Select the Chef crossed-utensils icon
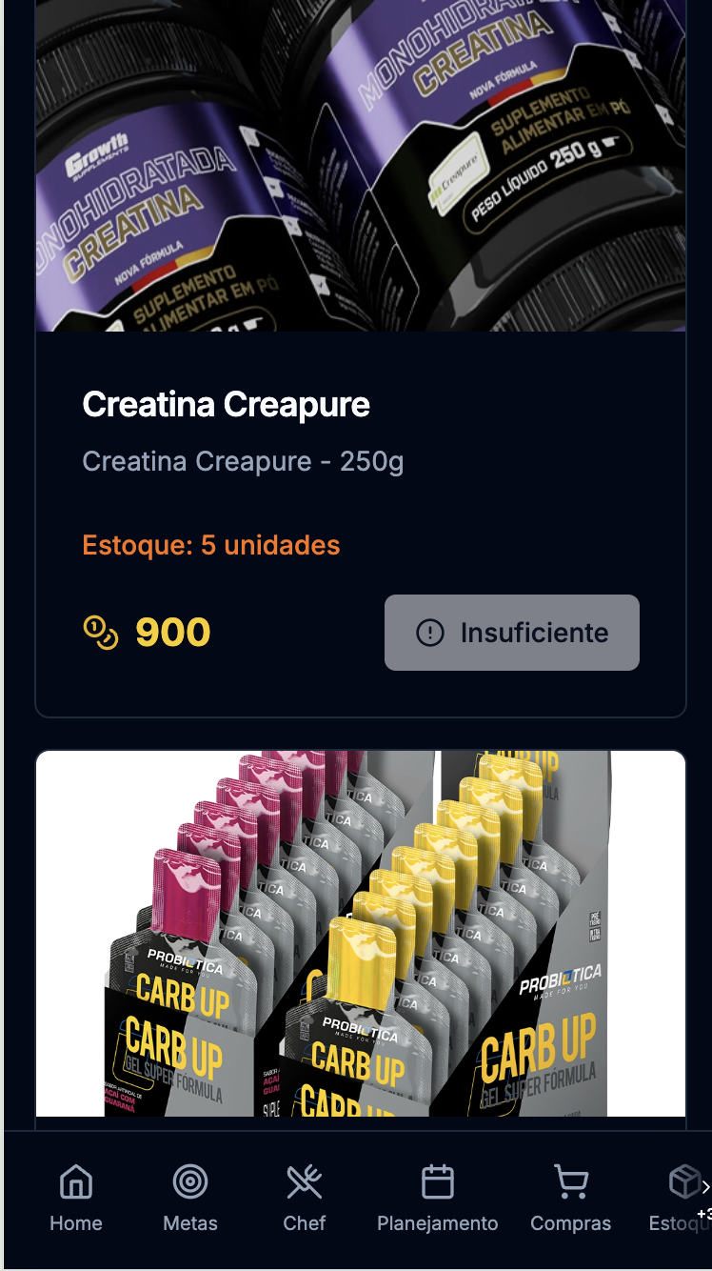712x1271 pixels. coord(305,1182)
